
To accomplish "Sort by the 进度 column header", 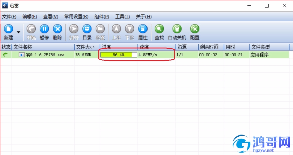I will (x=119, y=47).
